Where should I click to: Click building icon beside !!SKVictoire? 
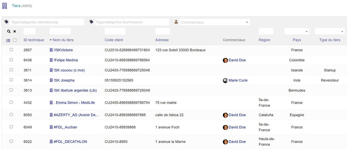[51, 50]
